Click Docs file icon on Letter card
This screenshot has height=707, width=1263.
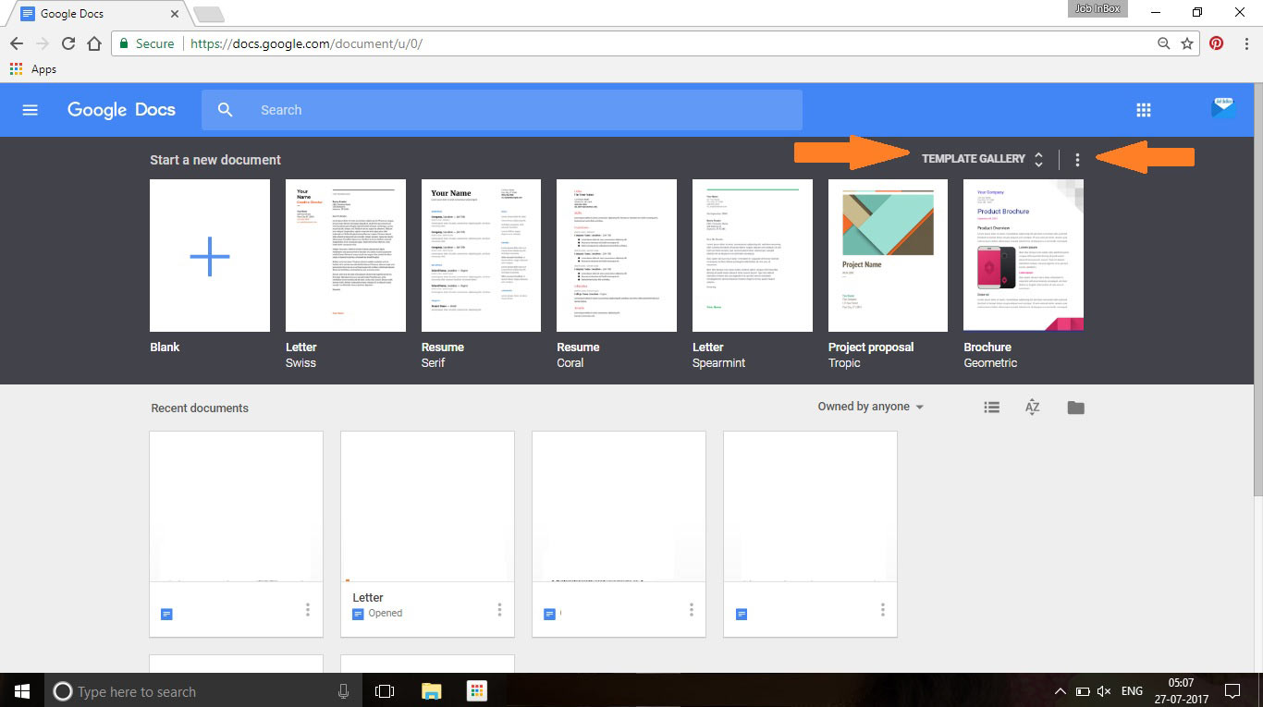pyautogui.click(x=358, y=614)
